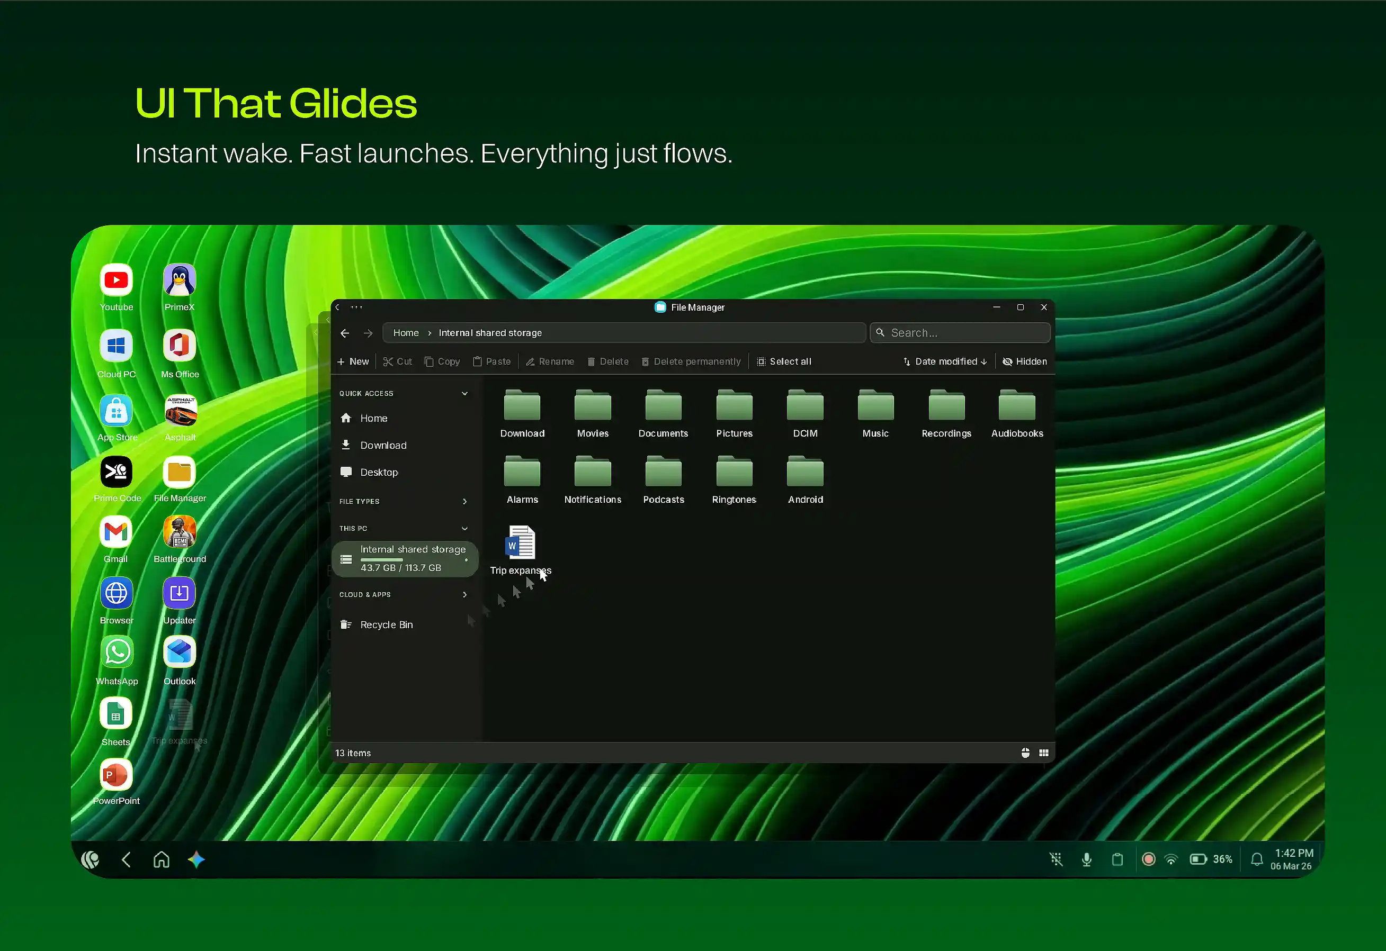Image resolution: width=1386 pixels, height=951 pixels.
Task: Click Delete permanently in toolbar
Action: (x=691, y=361)
